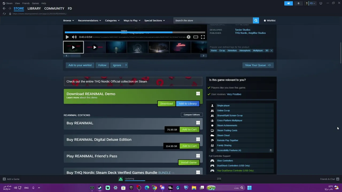
Task: Open the Tarsier Studios developer link
Action: 243,30
